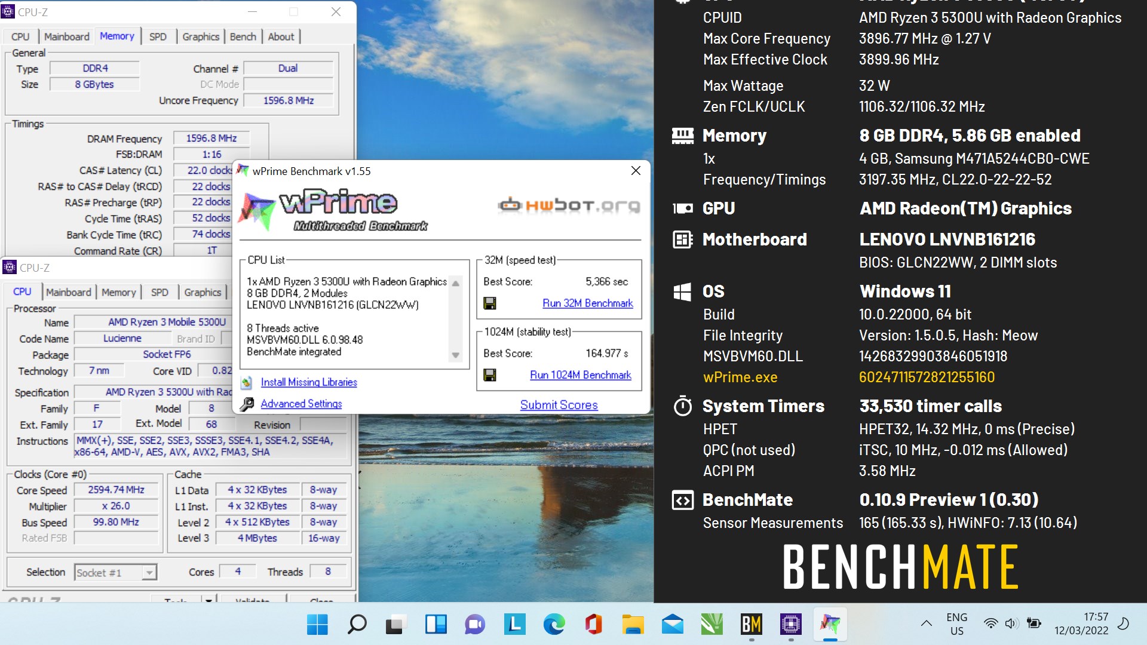Click the Multiplier value x 26.0
1147x645 pixels.
(116, 506)
